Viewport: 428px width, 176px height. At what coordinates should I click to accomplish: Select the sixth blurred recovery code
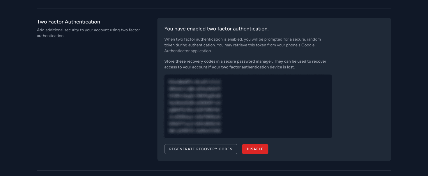[x=194, y=117]
